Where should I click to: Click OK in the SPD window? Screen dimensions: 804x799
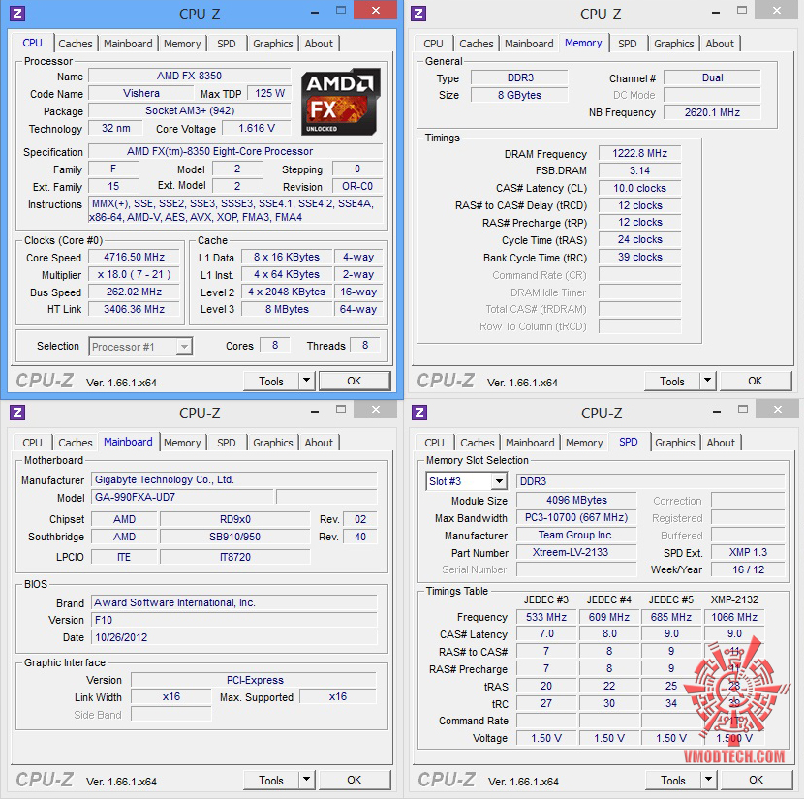(x=757, y=780)
